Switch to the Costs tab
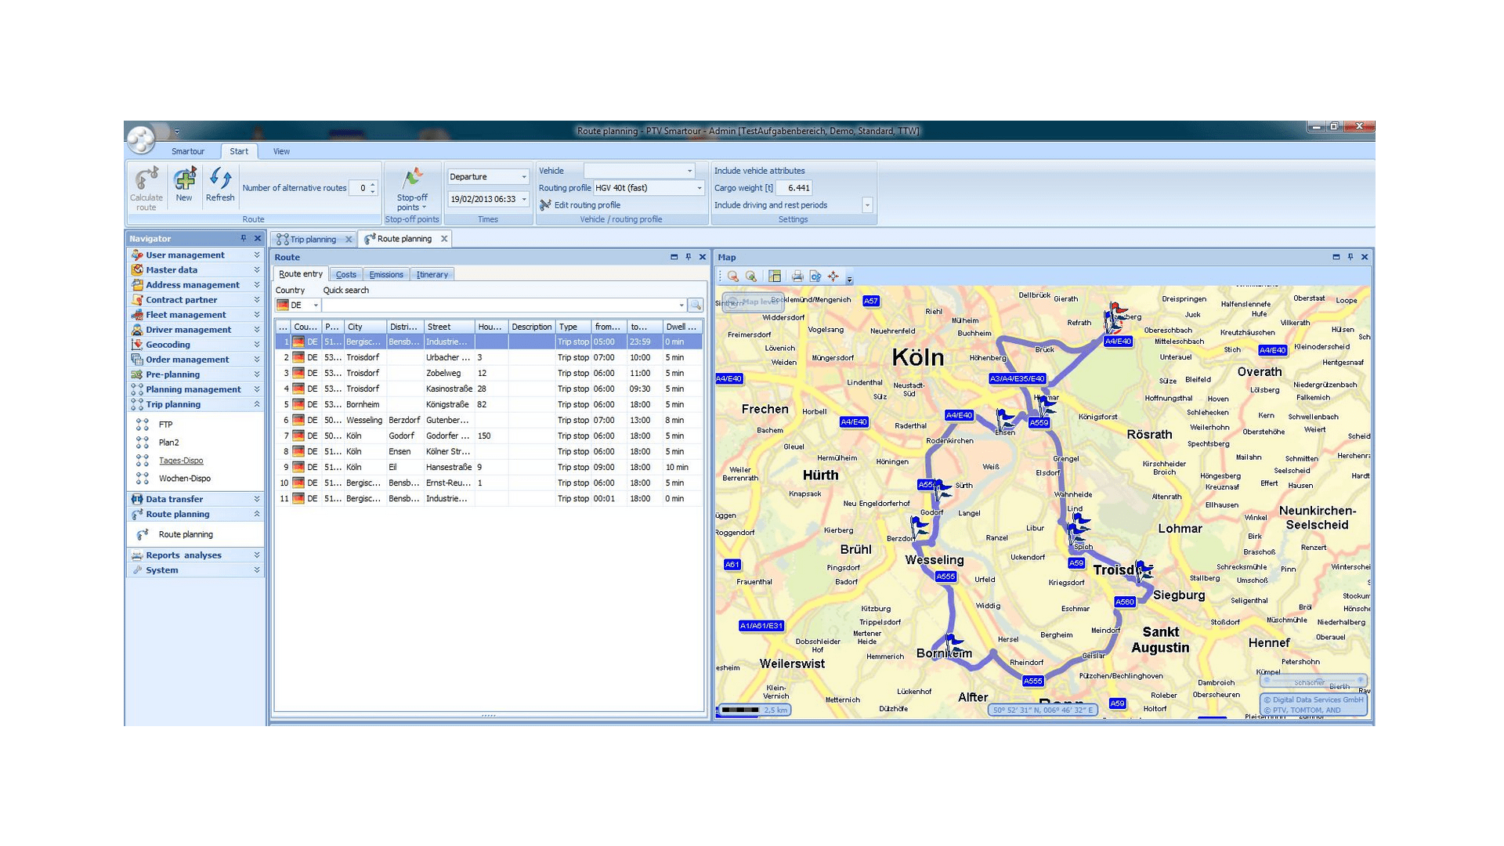Viewport: 1504px width, 846px height. click(345, 275)
